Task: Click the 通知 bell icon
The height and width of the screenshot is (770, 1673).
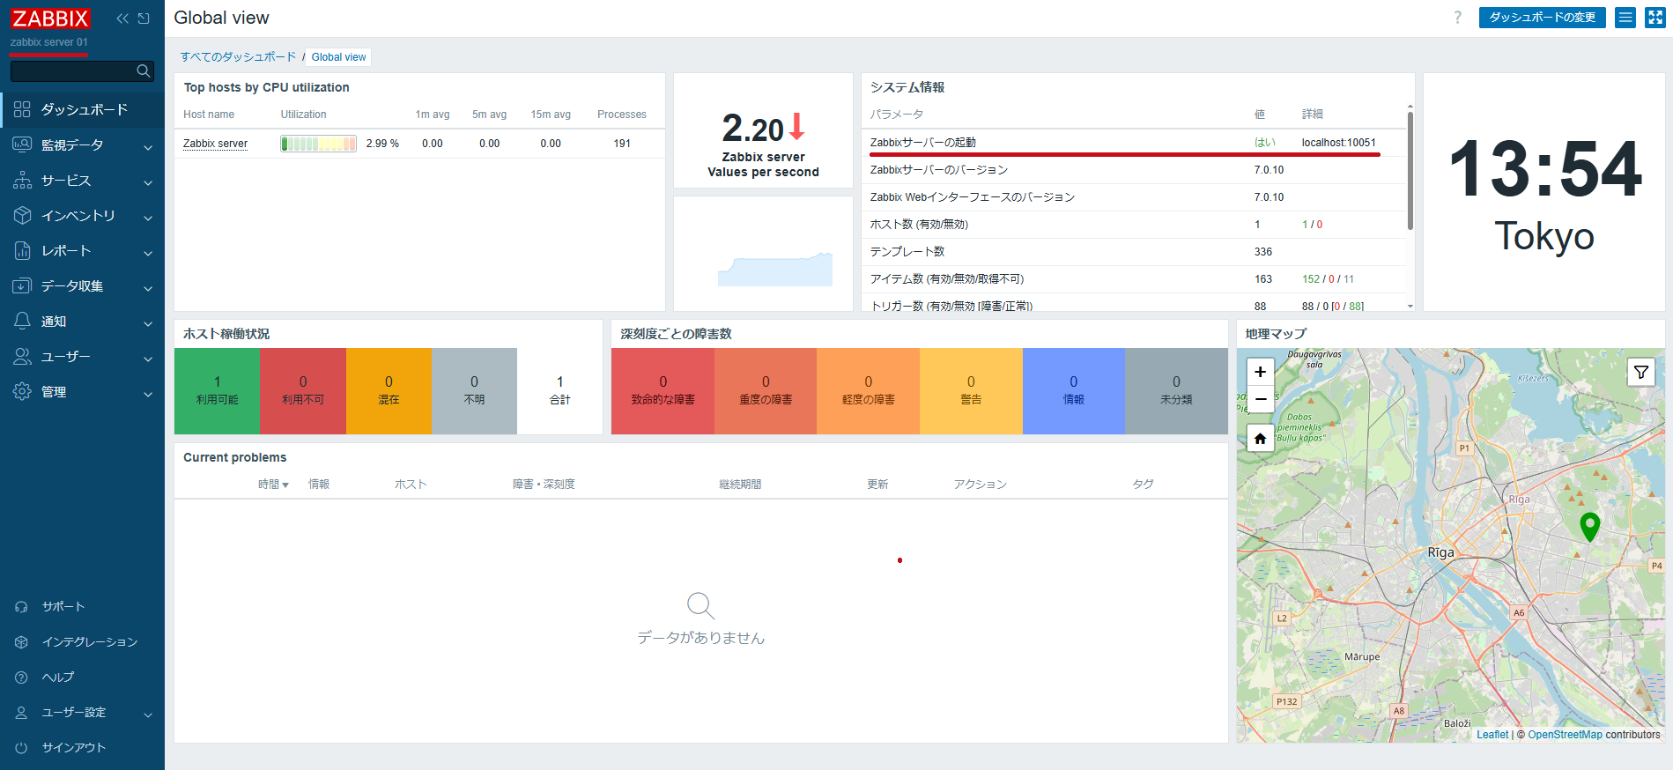Action: (22, 321)
